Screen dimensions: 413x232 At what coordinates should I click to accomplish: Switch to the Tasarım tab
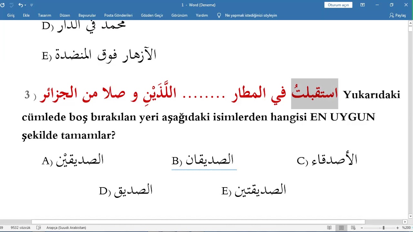click(x=45, y=15)
